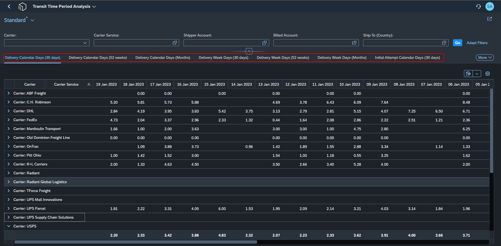The height and width of the screenshot is (246, 501).
Task: Expand the Carrier dropdown
Action: [x=85, y=43]
